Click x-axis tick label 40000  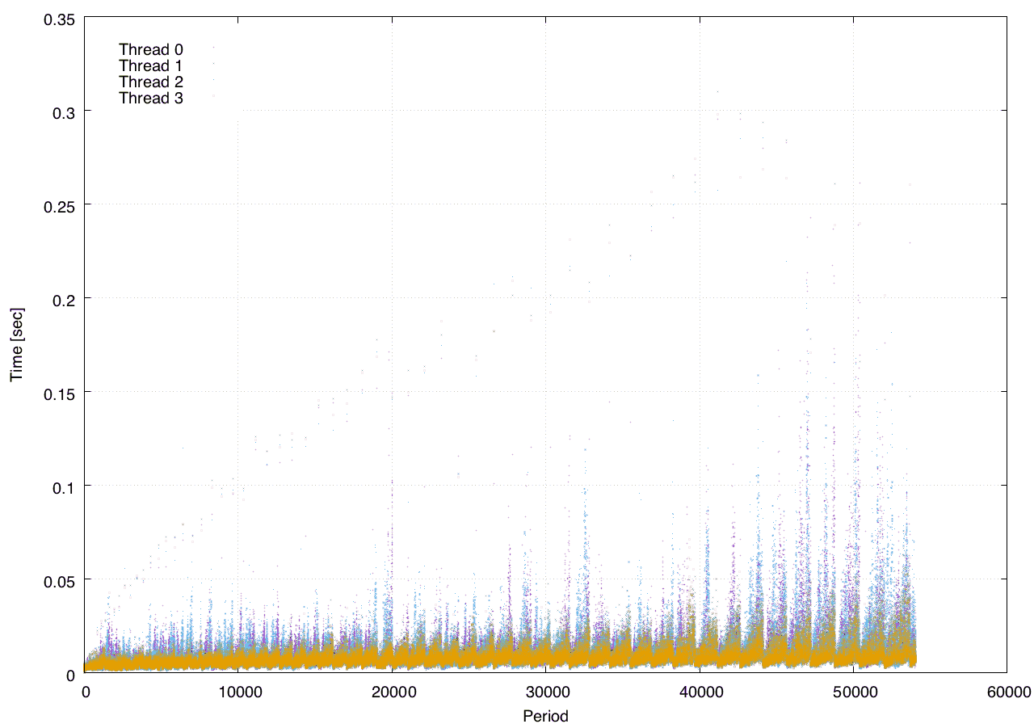click(x=700, y=692)
